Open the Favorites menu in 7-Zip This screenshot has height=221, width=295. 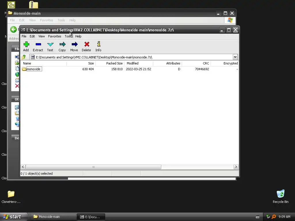tap(54, 36)
